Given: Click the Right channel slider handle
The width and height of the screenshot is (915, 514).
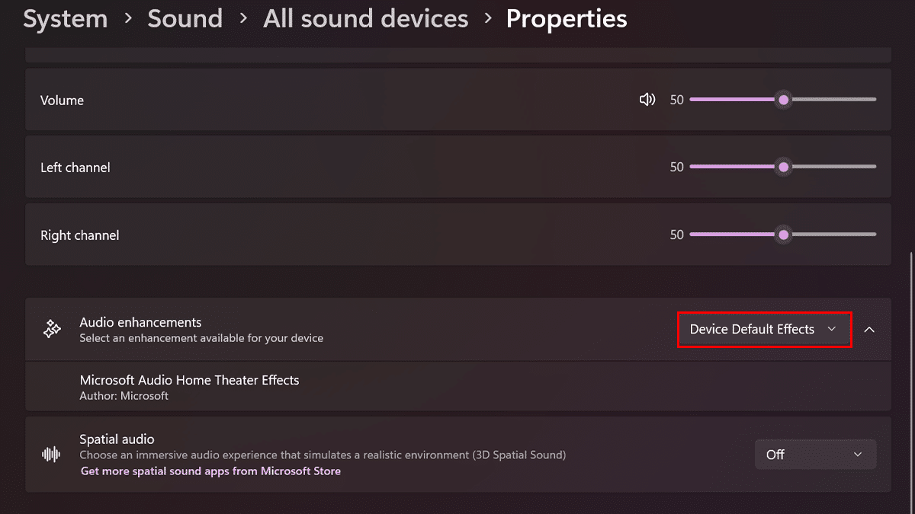Looking at the screenshot, I should pyautogui.click(x=783, y=234).
